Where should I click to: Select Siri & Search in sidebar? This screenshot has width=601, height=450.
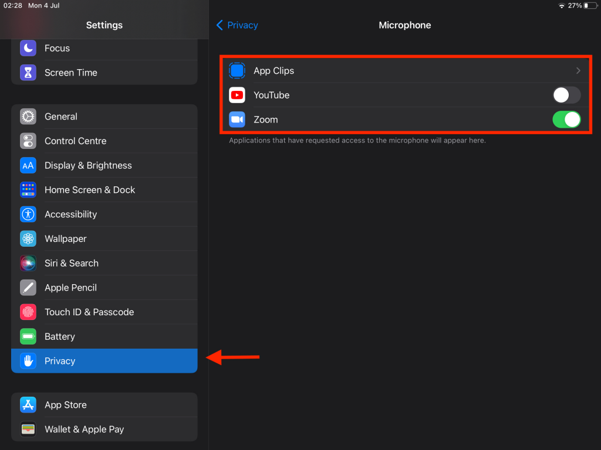tap(104, 263)
